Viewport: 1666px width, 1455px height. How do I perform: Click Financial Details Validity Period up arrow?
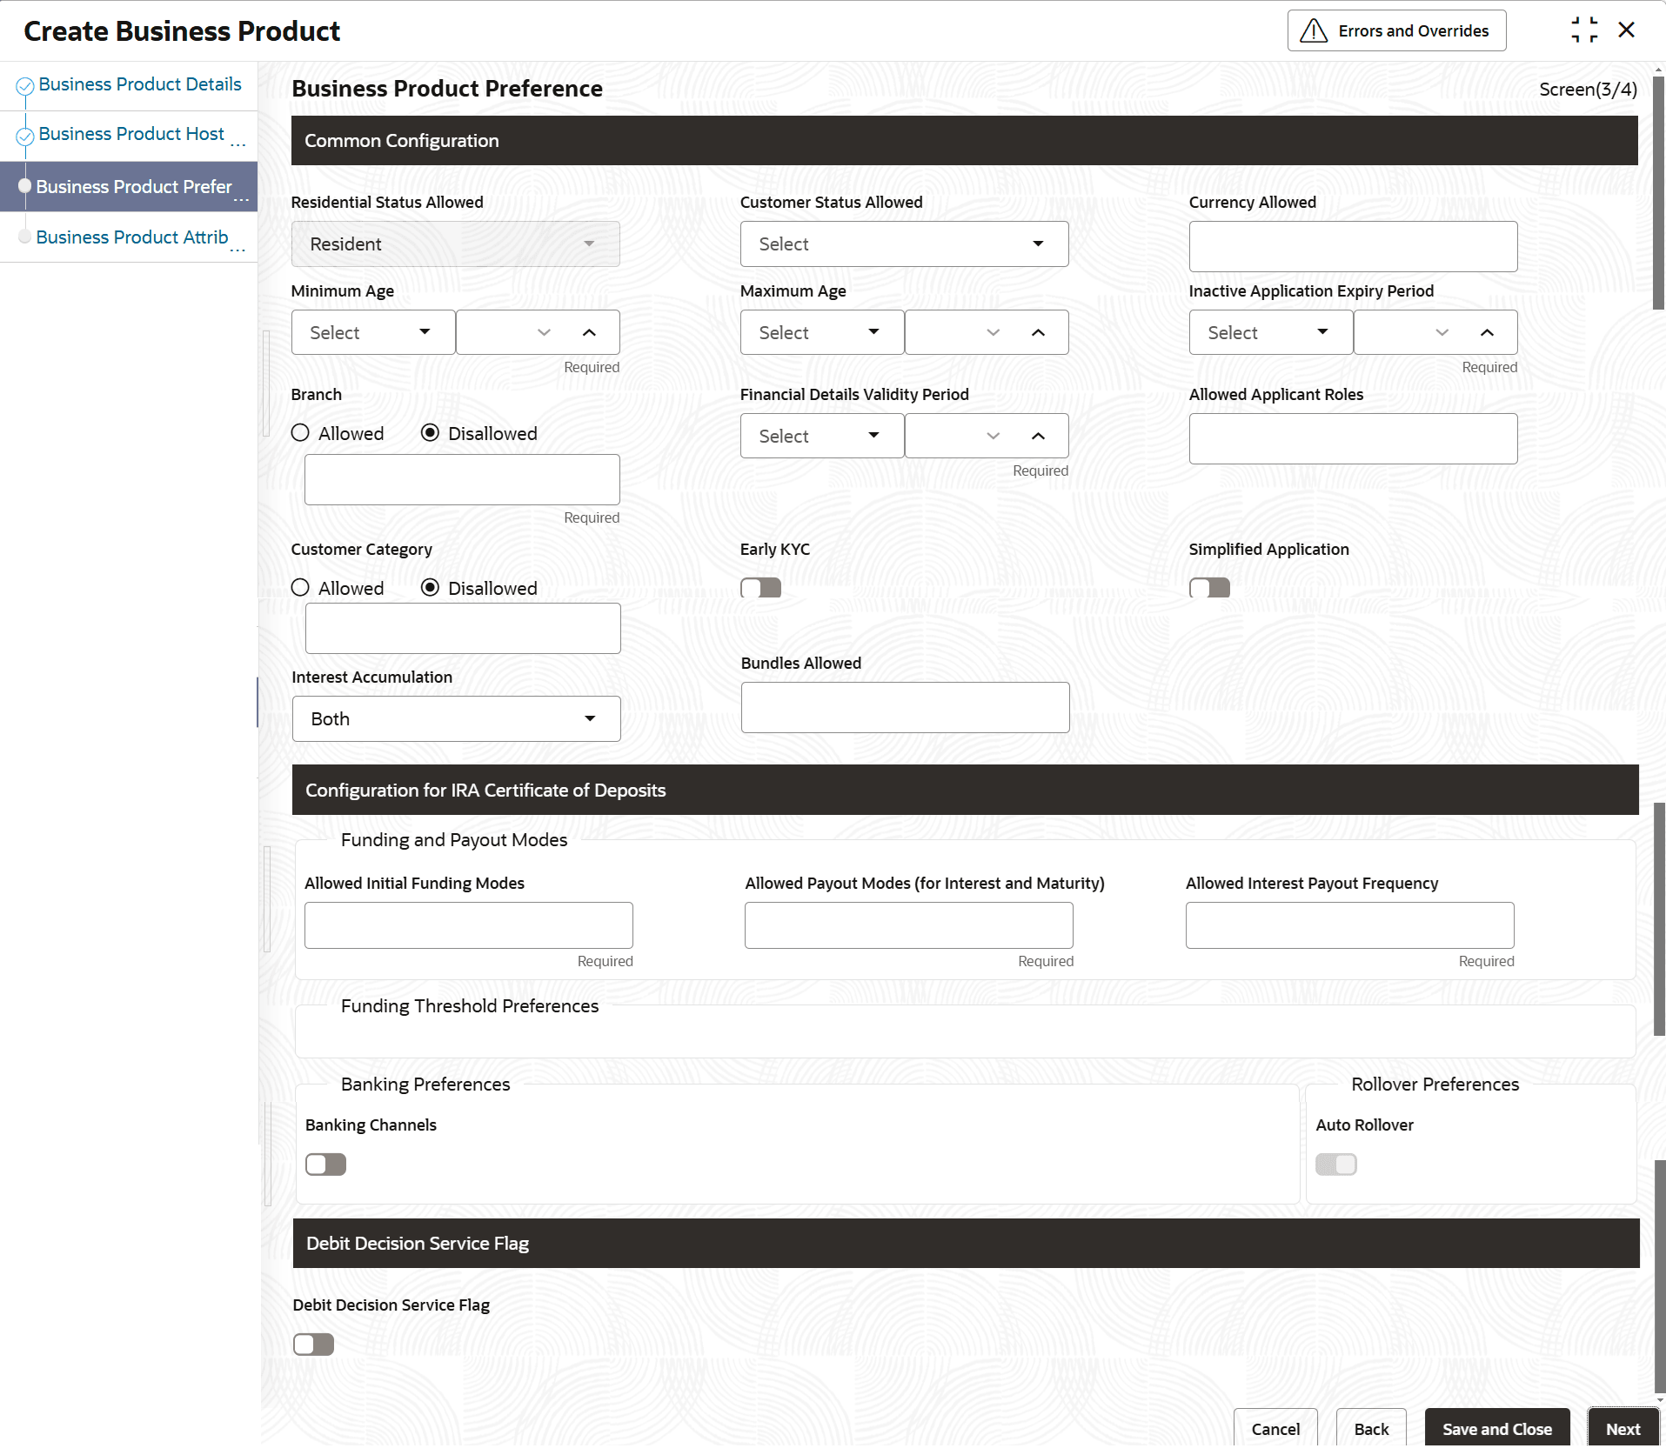tap(1038, 436)
